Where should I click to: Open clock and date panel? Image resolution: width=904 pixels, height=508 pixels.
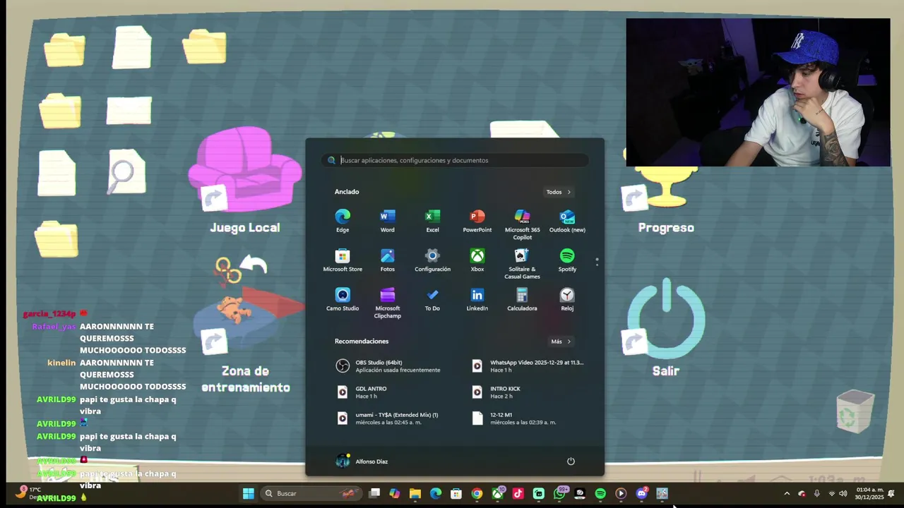coord(869,493)
